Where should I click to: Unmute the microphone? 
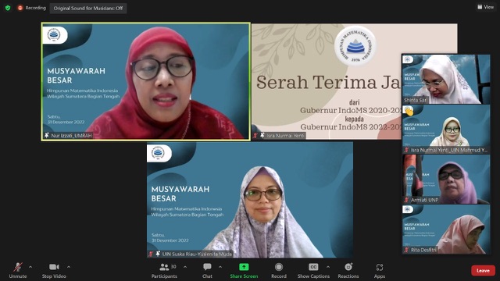(x=18, y=270)
